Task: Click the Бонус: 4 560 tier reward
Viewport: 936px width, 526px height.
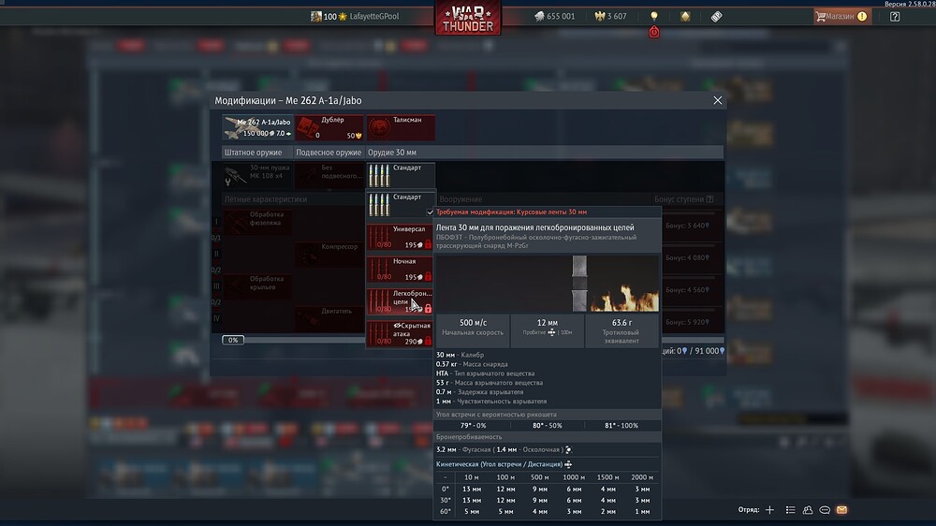Action: pyautogui.click(x=687, y=290)
